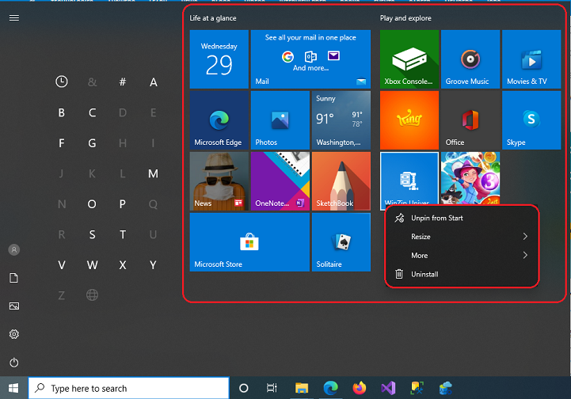
Task: Launch the OneNote tile
Action: point(280,181)
